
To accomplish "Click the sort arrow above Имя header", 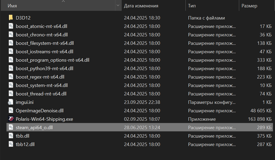I will click(63, 1).
